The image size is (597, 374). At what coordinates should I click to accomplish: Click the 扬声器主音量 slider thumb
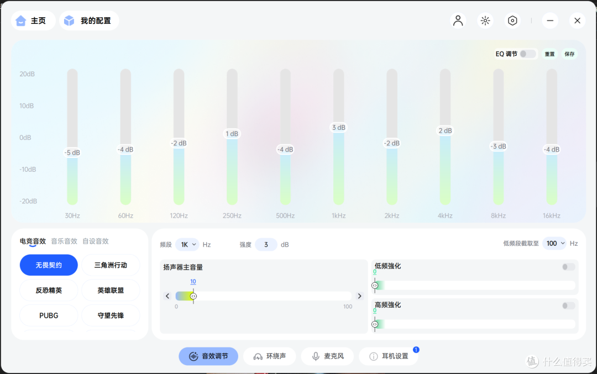pyautogui.click(x=193, y=296)
